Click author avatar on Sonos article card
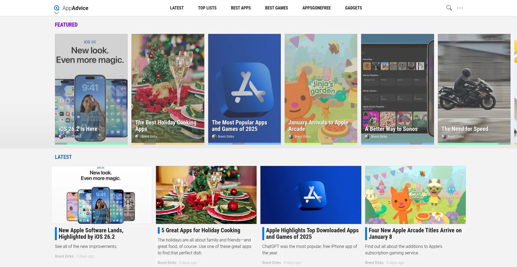Screen dimensions: 517x267 [367, 137]
